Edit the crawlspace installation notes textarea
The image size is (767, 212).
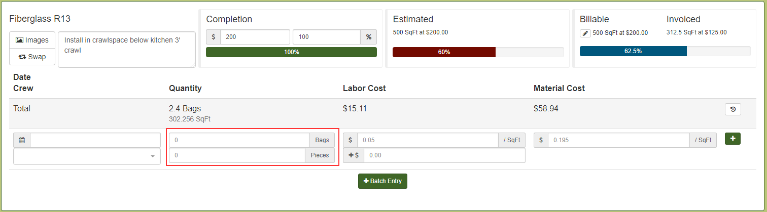coord(127,50)
